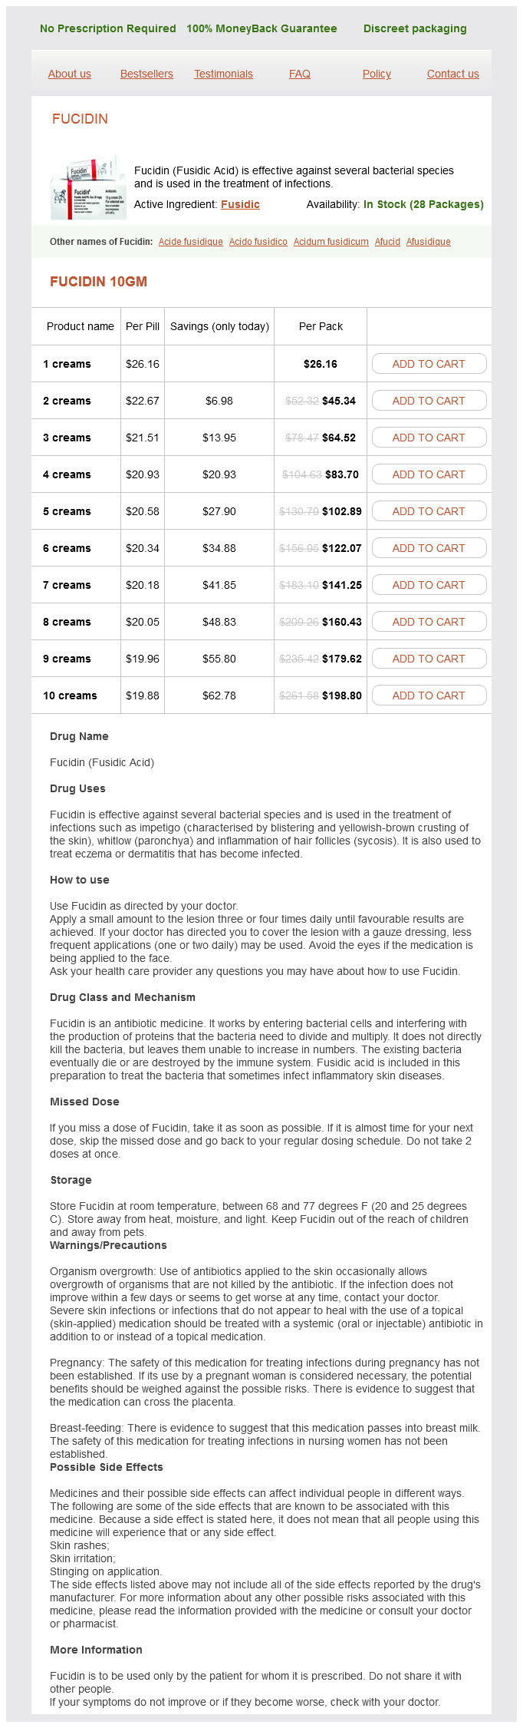Open the Acide fusidique alternate name

pyautogui.click(x=191, y=242)
